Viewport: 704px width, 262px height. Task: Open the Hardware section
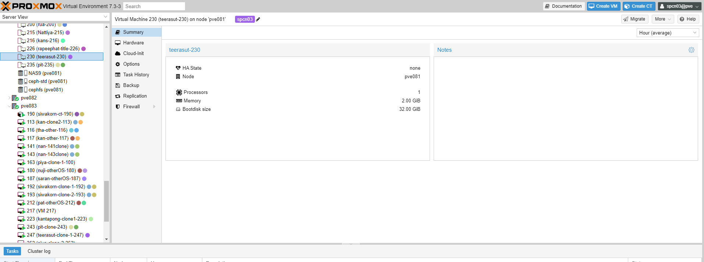click(x=136, y=43)
